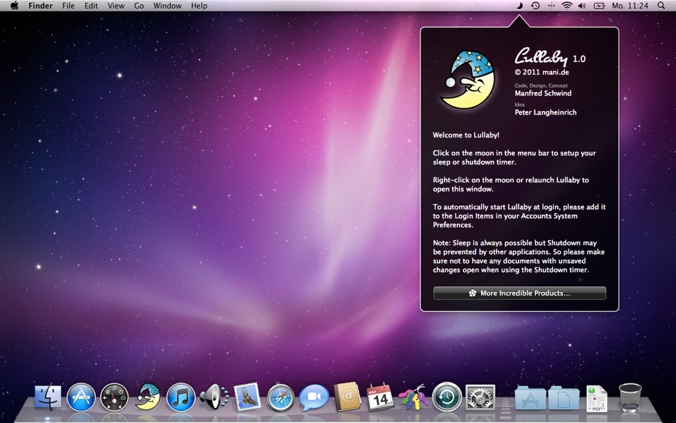The width and height of the screenshot is (676, 423).
Task: Open the Go menu
Action: point(139,6)
